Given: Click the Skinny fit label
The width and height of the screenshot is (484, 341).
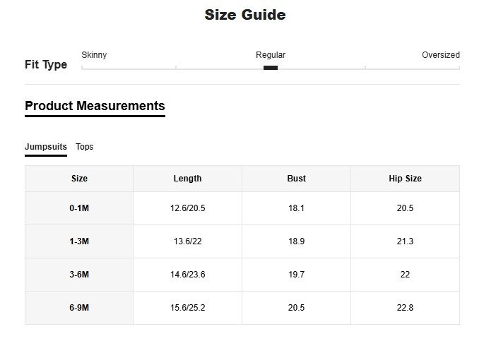Looking at the screenshot, I should [x=94, y=55].
